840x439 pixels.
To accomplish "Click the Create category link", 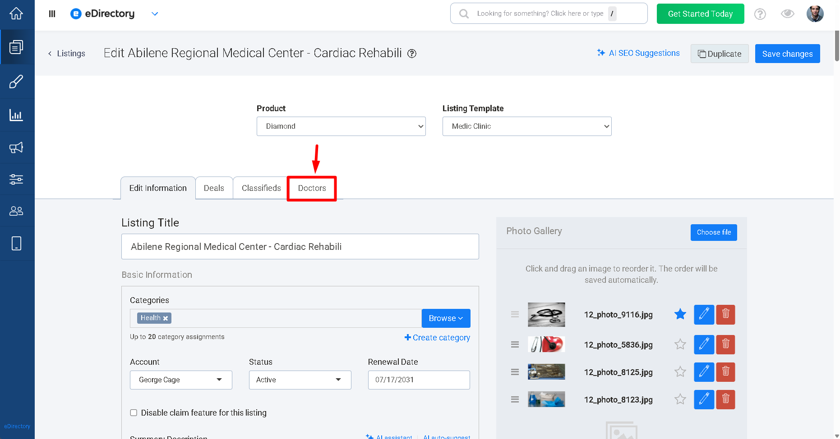I will coord(437,338).
